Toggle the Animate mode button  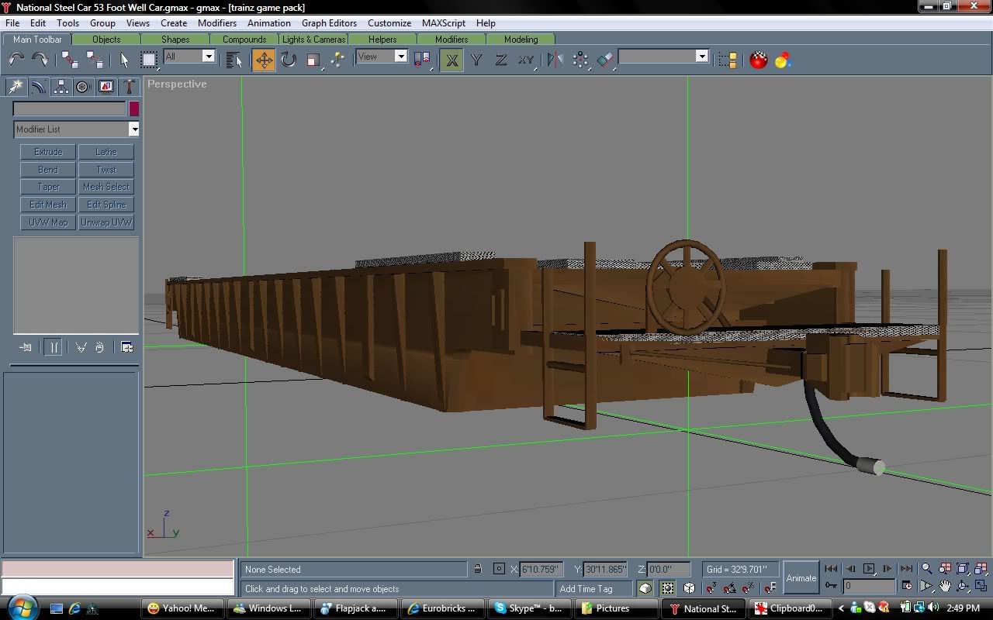[x=801, y=577]
